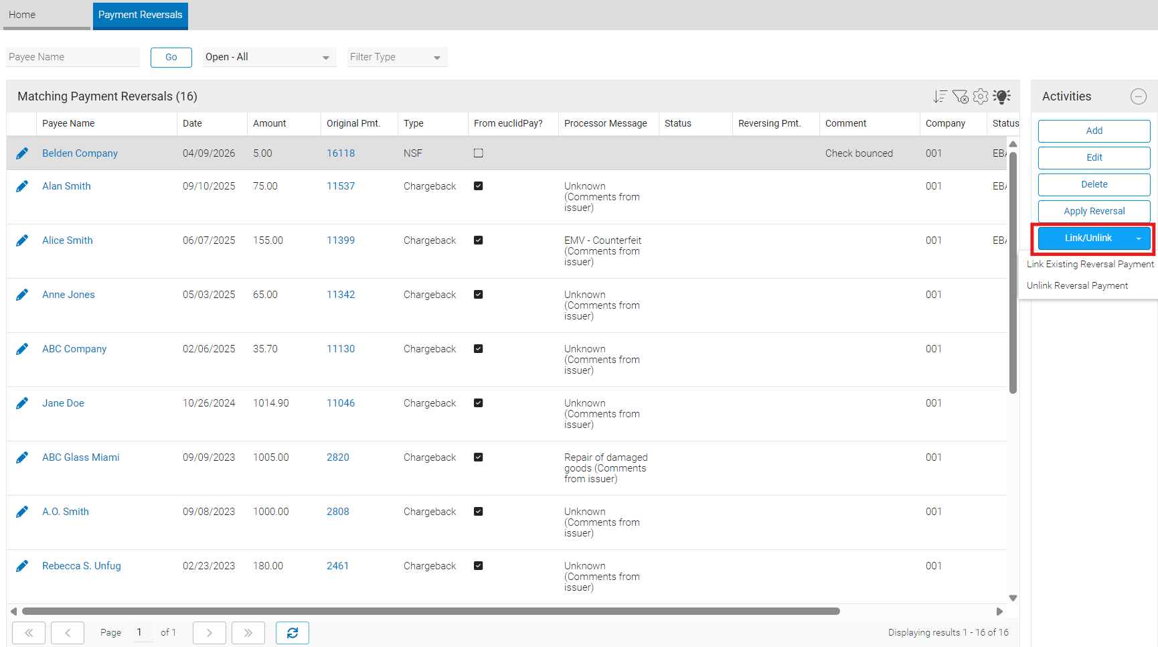Screen dimensions: 1158x647
Task: Click the Apply Reversal button
Action: (x=1094, y=212)
